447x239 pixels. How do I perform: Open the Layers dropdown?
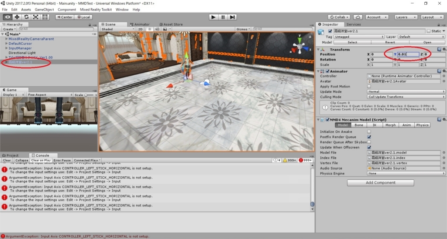(x=406, y=17)
